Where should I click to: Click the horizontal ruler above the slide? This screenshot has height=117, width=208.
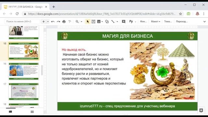click(127, 27)
